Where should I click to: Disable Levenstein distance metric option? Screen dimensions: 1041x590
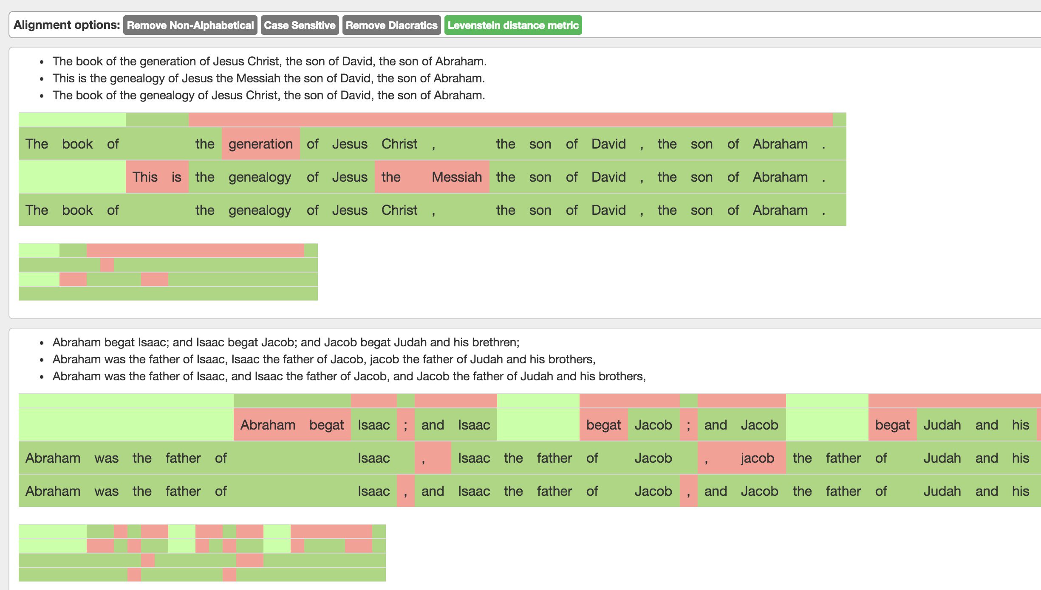[513, 25]
